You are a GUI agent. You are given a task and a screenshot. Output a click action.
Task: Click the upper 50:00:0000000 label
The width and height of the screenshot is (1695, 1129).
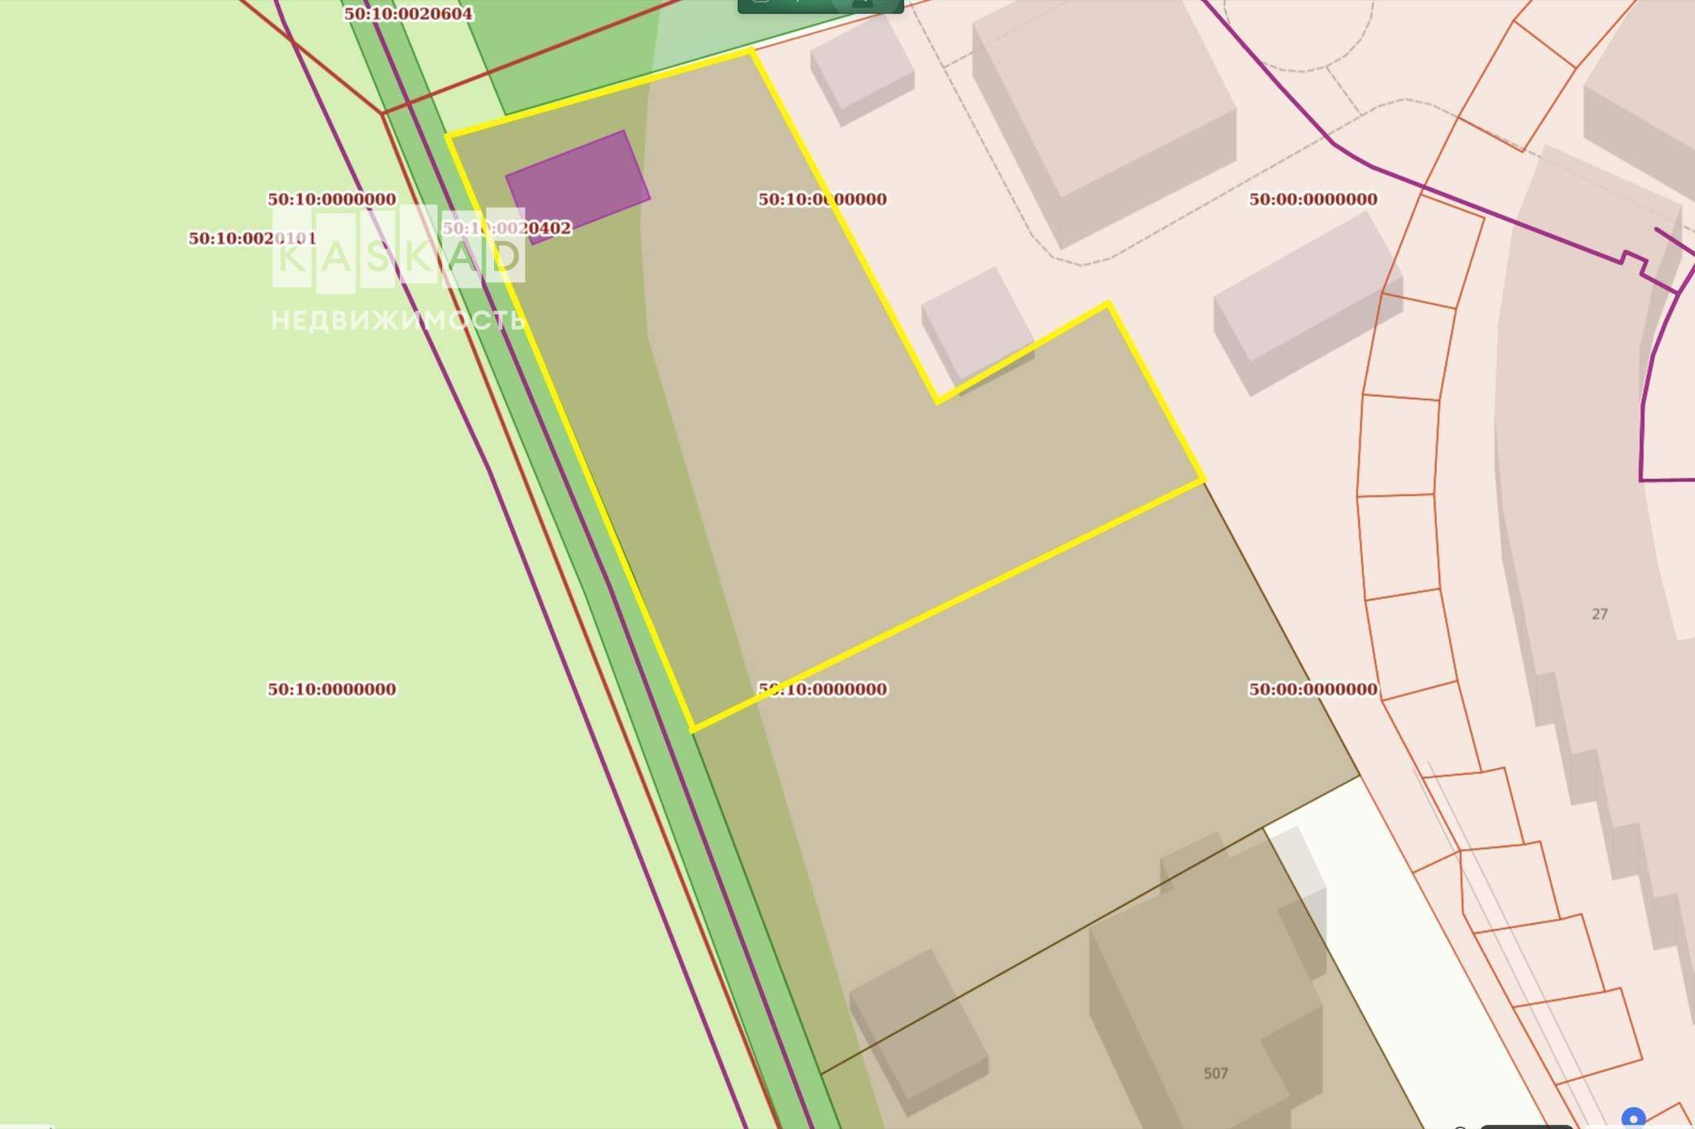click(x=1313, y=199)
